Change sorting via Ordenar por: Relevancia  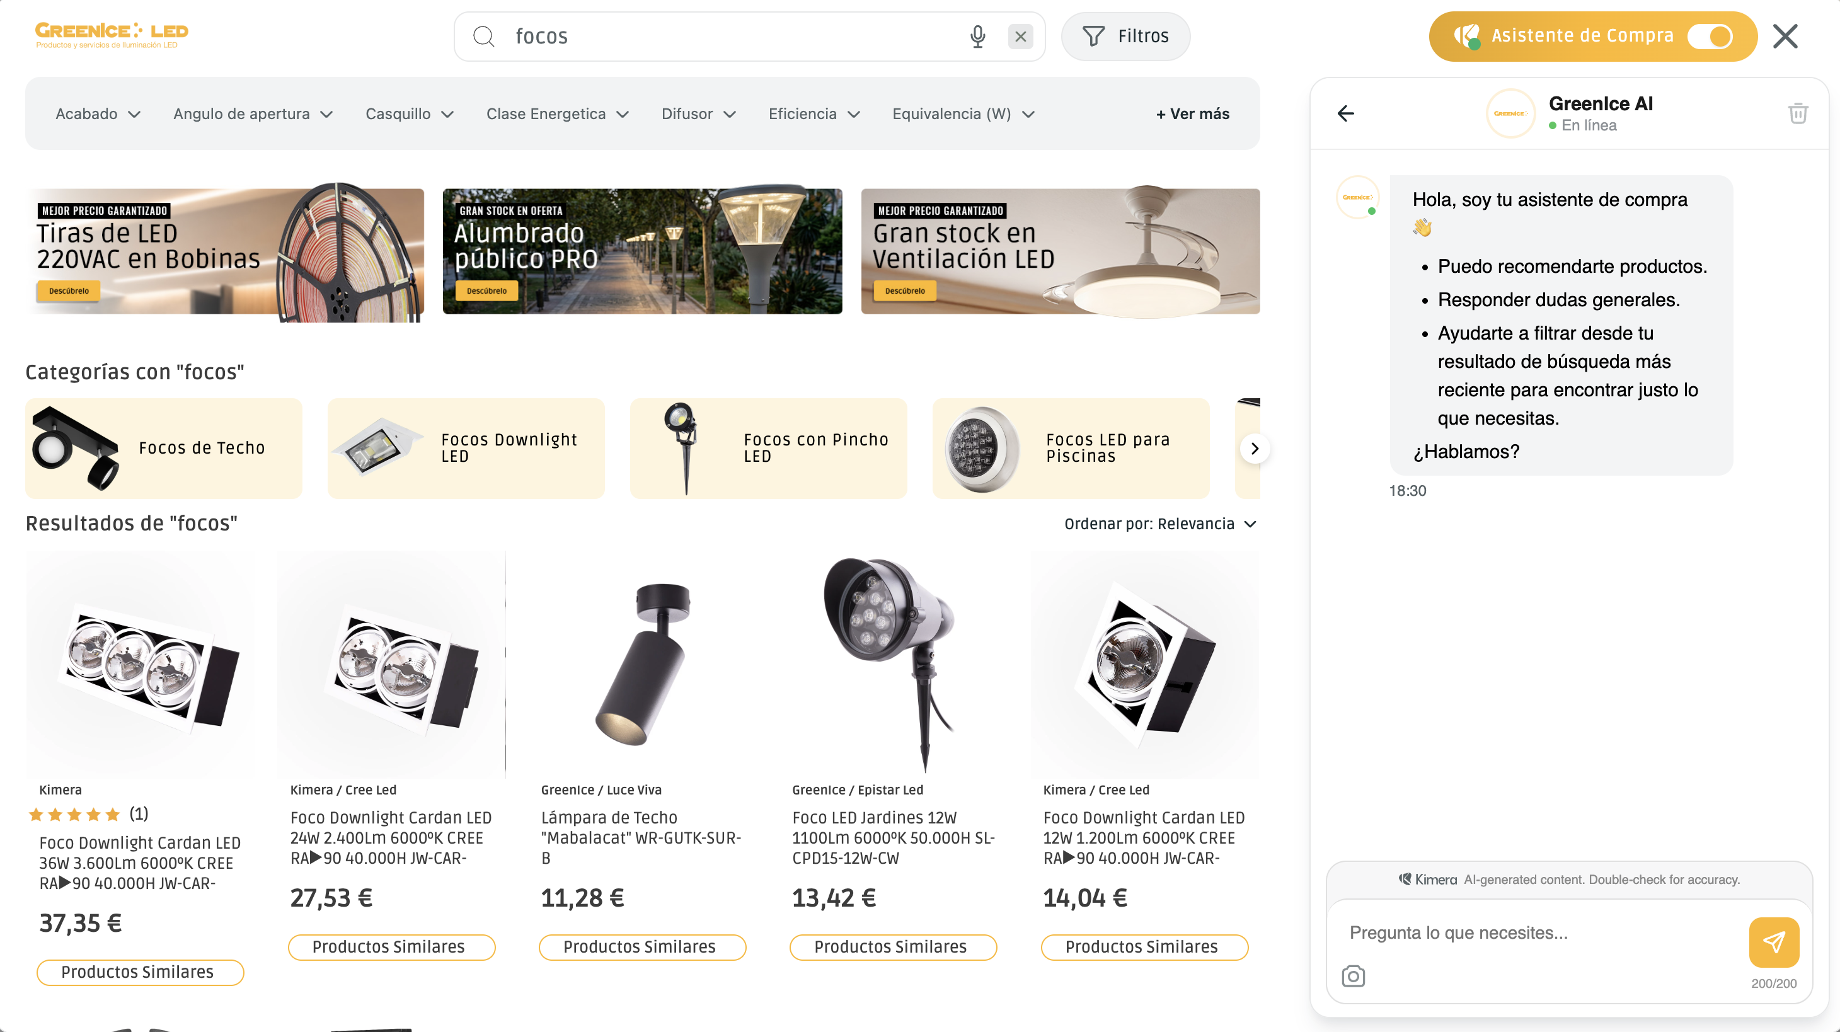coord(1160,524)
